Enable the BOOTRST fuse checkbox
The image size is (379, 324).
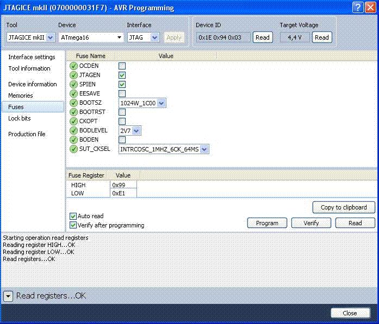point(122,112)
